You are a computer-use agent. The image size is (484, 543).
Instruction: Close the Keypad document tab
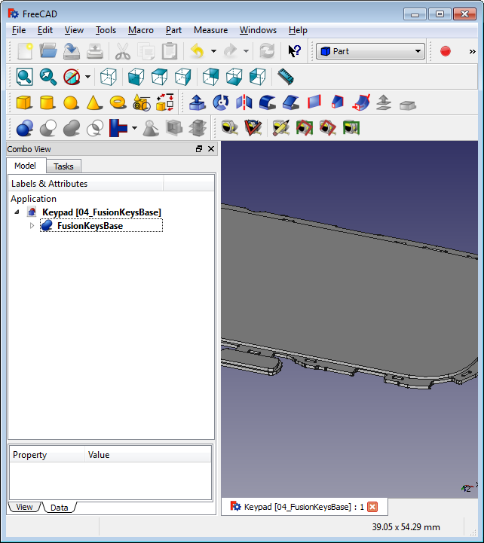point(372,507)
